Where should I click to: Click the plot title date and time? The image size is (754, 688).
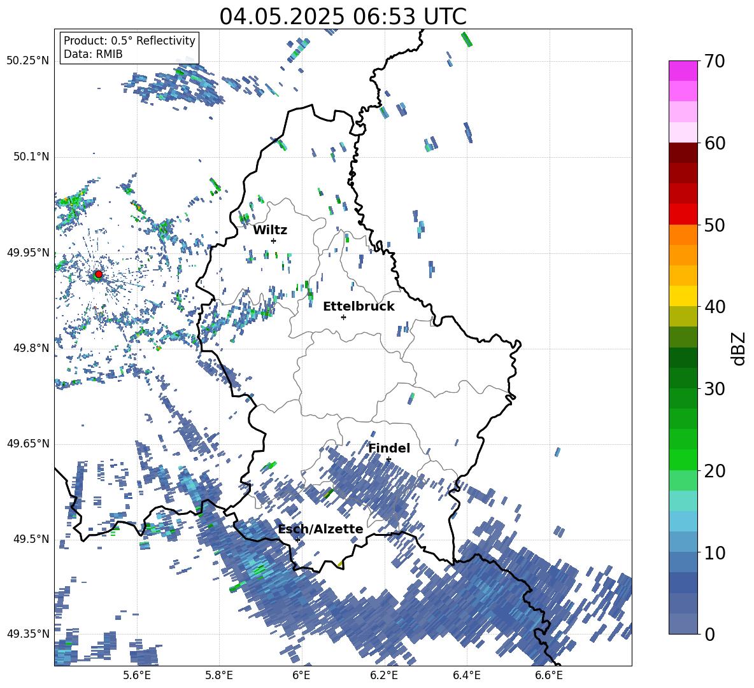click(343, 17)
